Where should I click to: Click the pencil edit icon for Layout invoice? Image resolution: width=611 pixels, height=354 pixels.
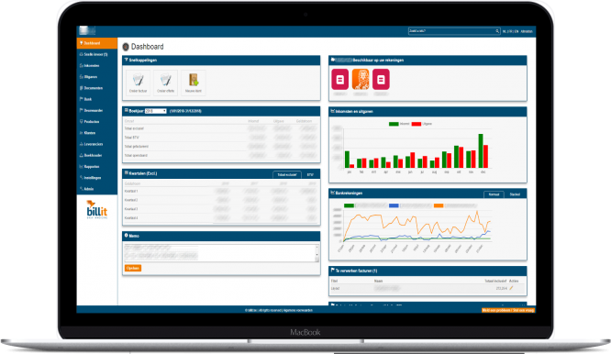[511, 288]
